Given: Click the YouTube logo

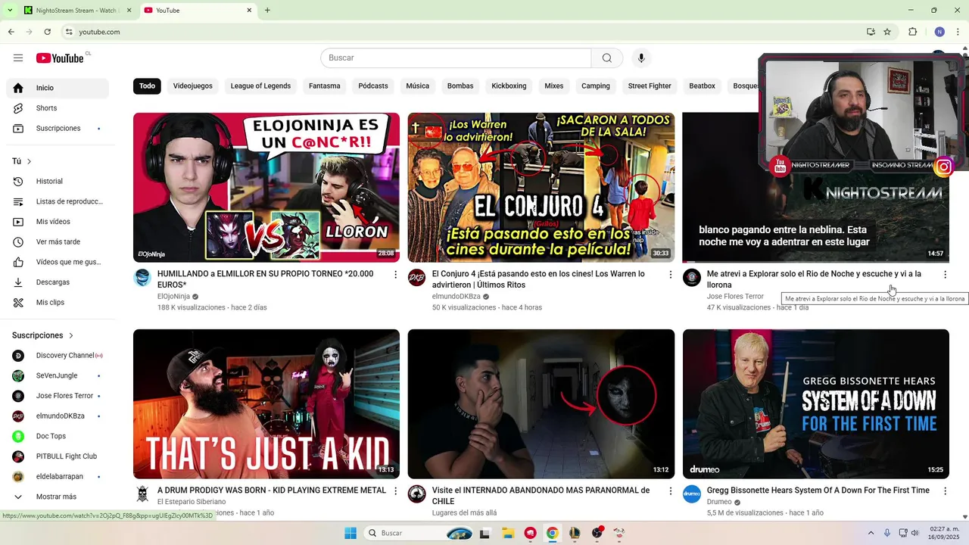Looking at the screenshot, I should pos(60,58).
